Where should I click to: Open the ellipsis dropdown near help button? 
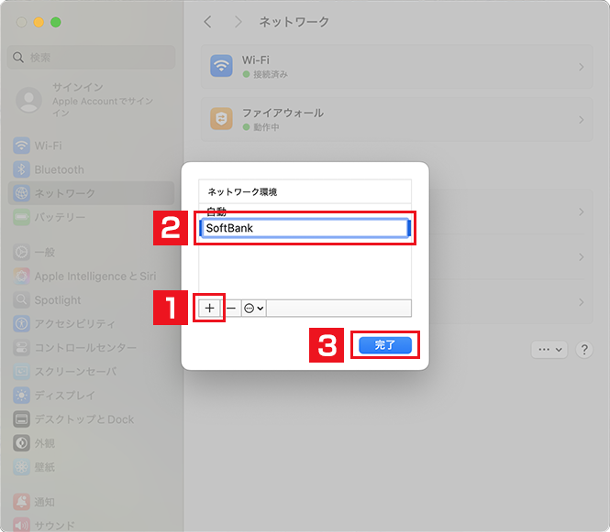pyautogui.click(x=549, y=350)
